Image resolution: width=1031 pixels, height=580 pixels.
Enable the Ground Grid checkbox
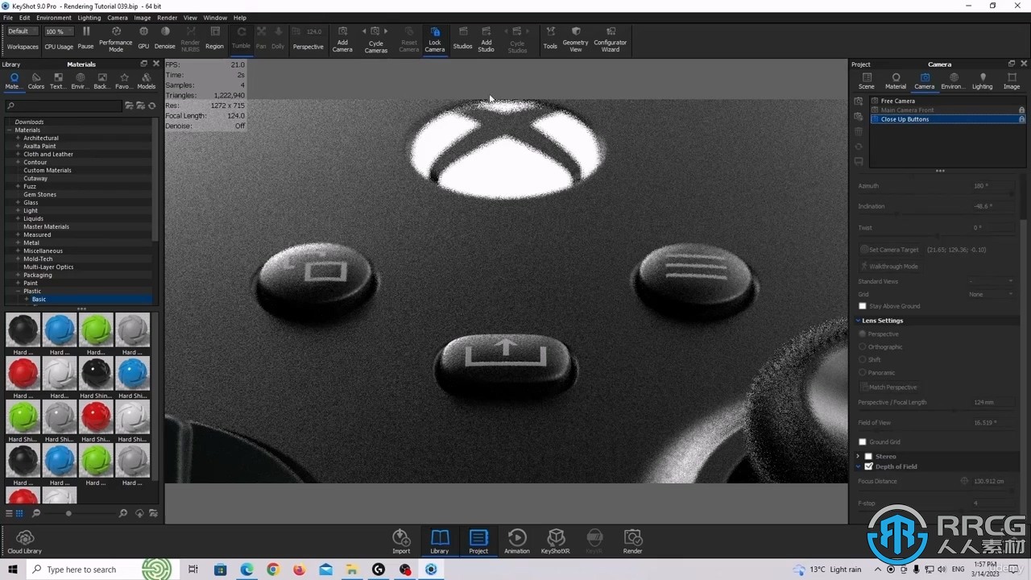tap(863, 441)
